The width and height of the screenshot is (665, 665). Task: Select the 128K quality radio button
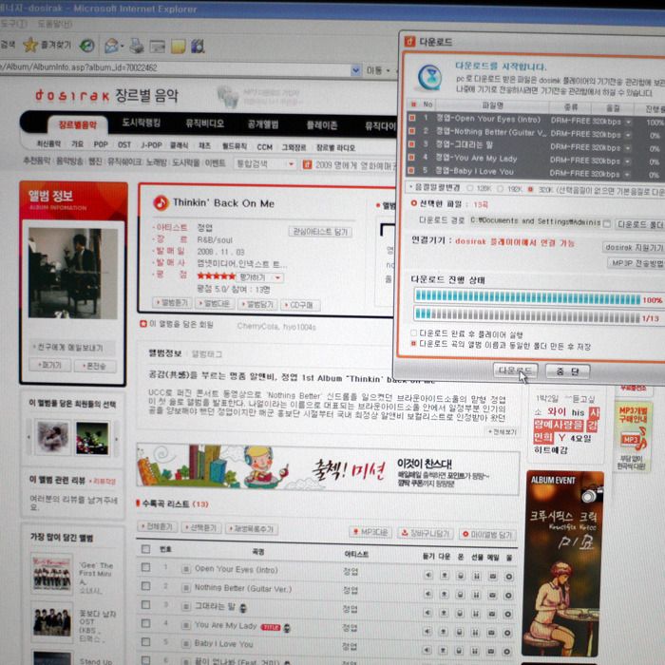(x=470, y=188)
